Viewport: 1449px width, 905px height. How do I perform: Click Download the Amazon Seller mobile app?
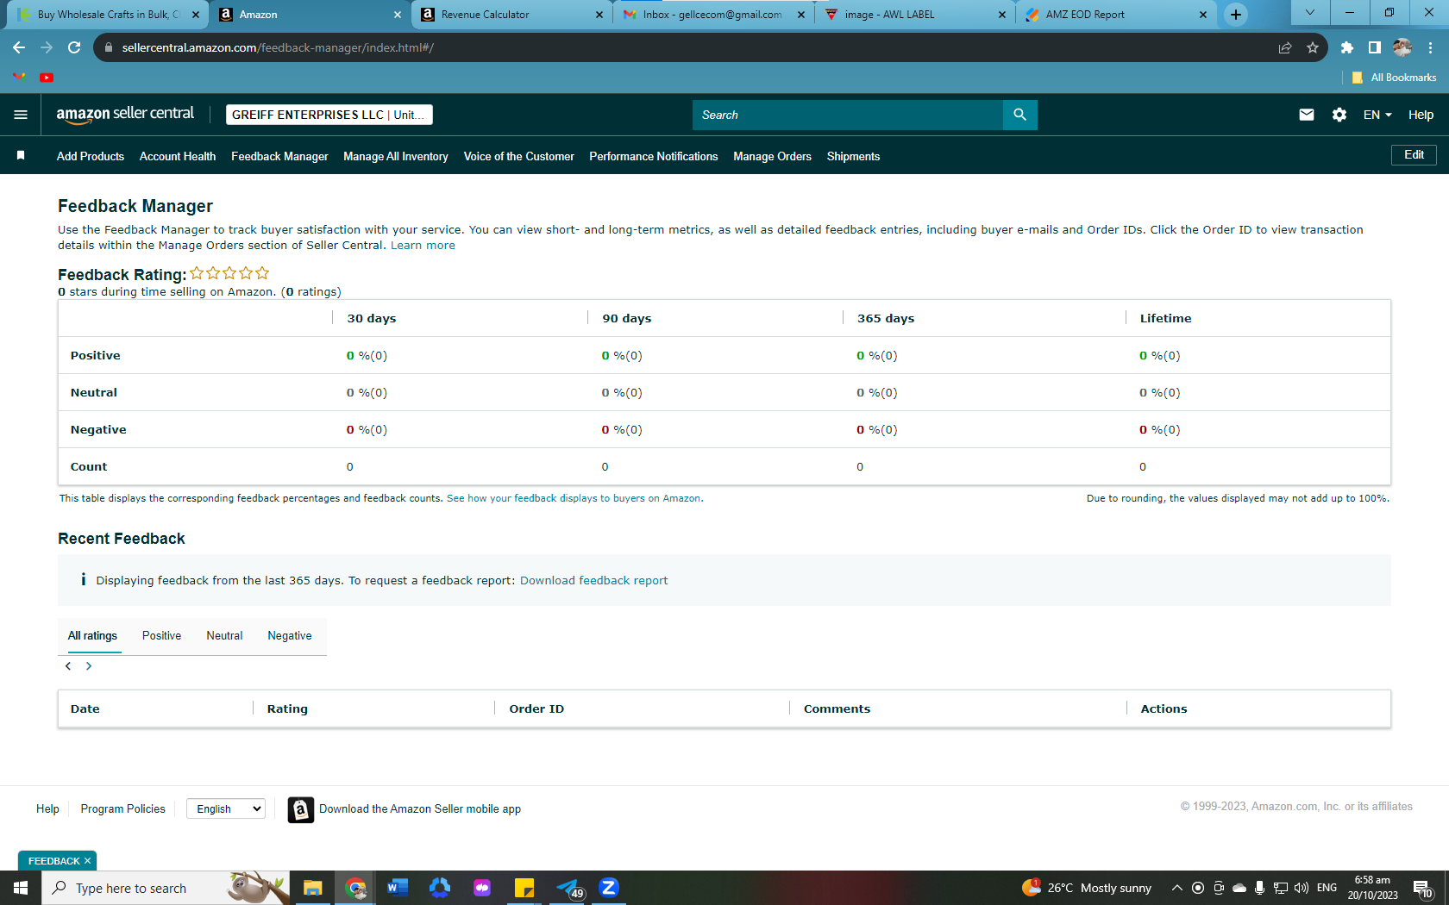click(x=420, y=809)
